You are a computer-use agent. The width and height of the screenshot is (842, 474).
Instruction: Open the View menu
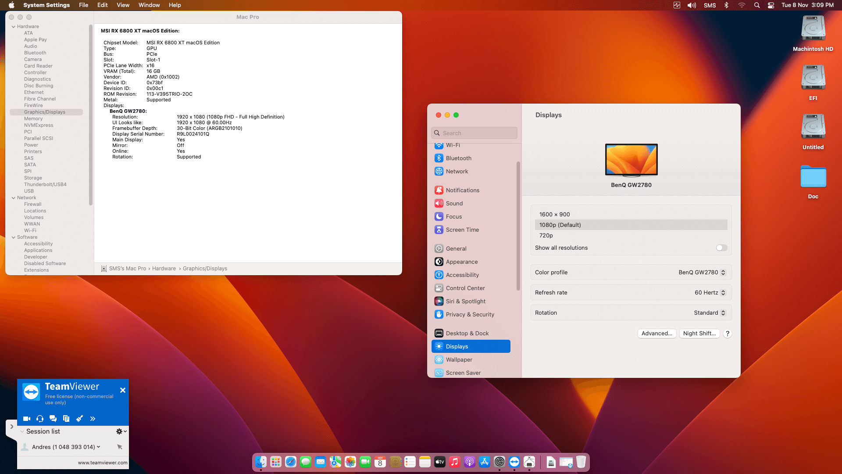pyautogui.click(x=123, y=5)
